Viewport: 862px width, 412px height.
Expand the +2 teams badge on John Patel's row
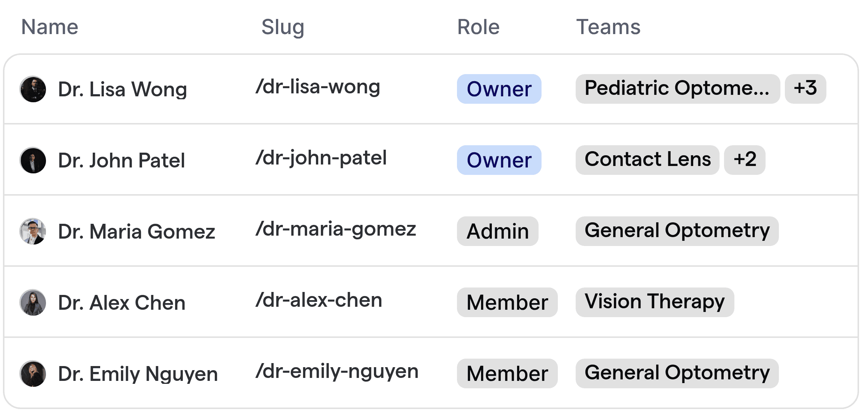click(744, 160)
